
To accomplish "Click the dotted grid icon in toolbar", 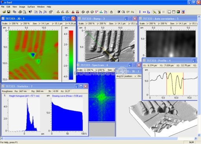I will coord(163,12).
